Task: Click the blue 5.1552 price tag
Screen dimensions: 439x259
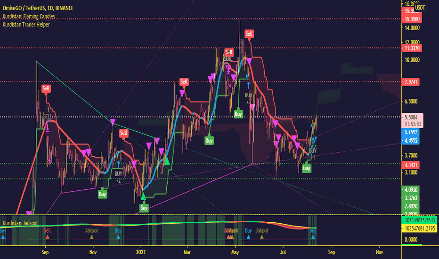Action: [410, 132]
